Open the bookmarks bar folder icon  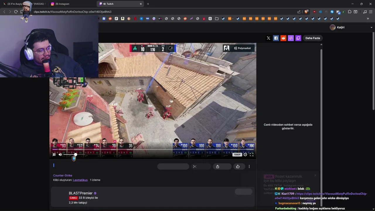217,18
